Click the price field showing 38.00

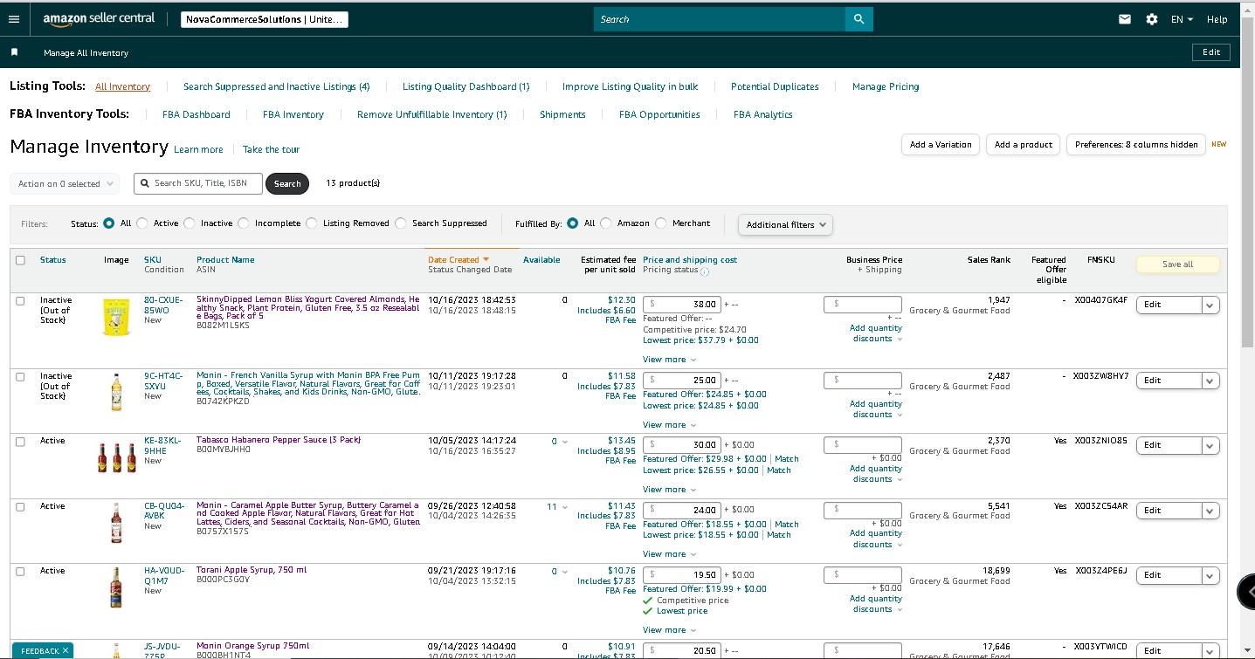tap(682, 305)
